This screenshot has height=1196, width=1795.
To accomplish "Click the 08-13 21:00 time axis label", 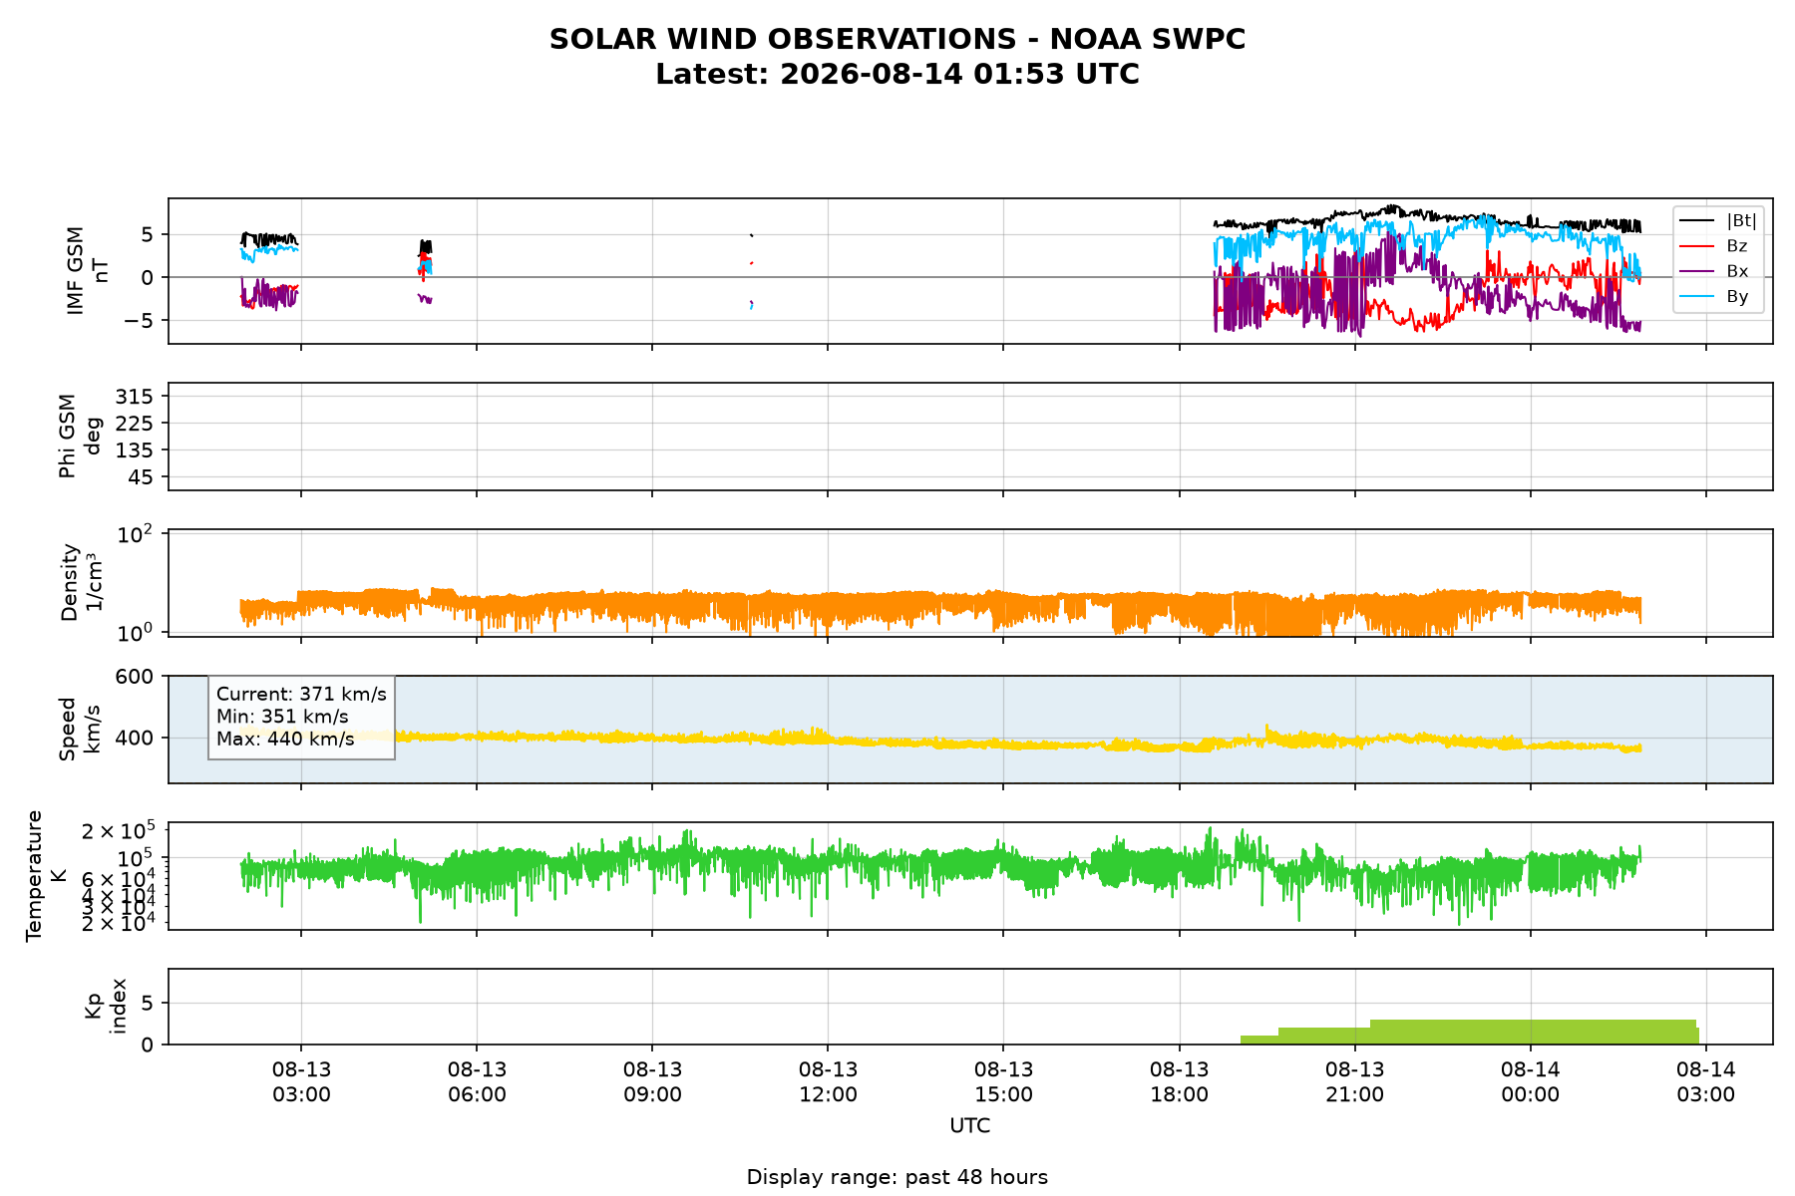I will (1355, 1082).
